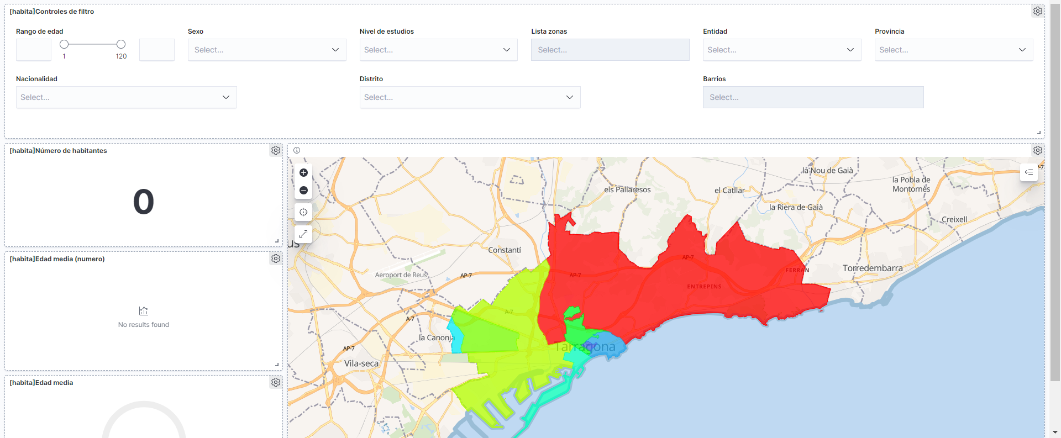Open the Sexo dropdown
The width and height of the screenshot is (1061, 438).
pyautogui.click(x=266, y=50)
